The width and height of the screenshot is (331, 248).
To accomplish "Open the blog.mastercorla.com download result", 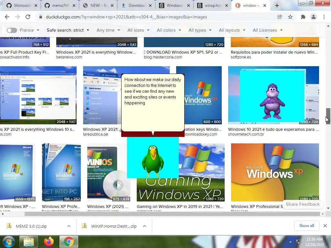I will pyautogui.click(x=183, y=52).
